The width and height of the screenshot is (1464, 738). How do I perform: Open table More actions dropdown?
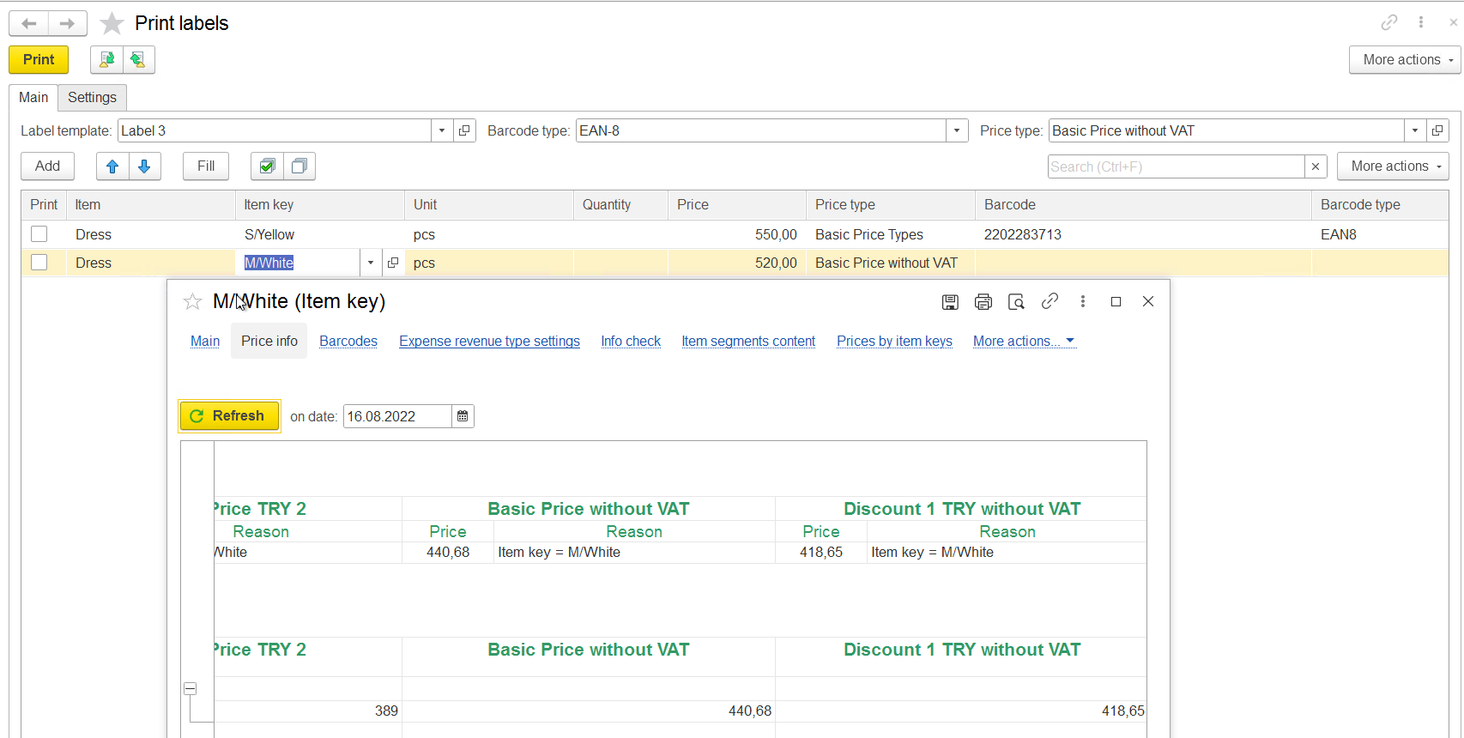1393,166
